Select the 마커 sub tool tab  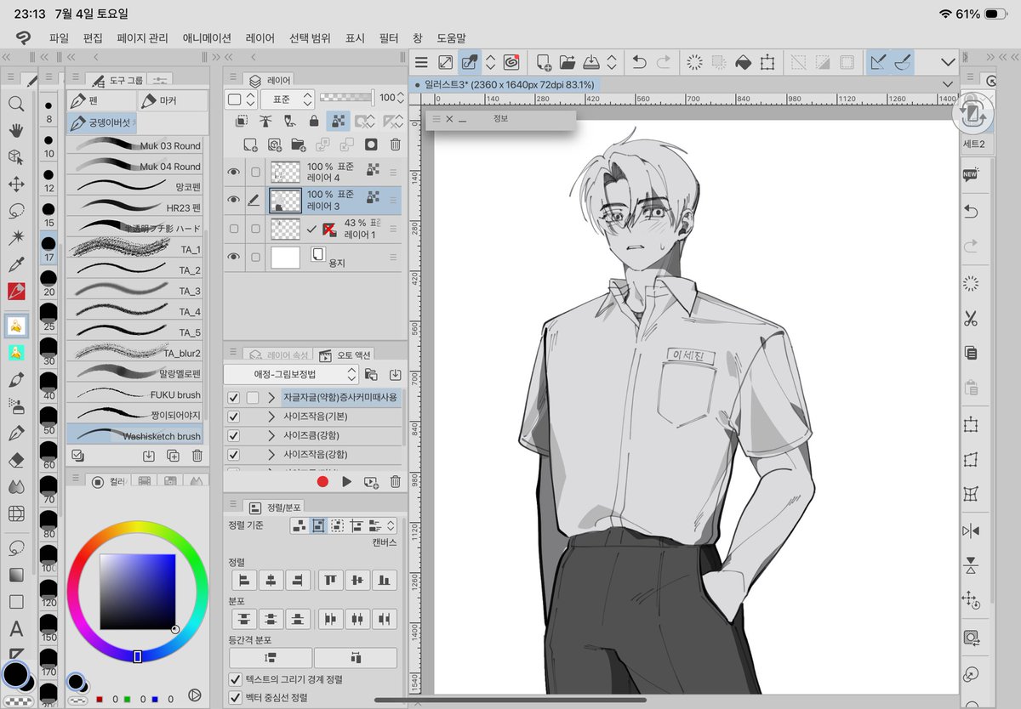pyautogui.click(x=173, y=100)
